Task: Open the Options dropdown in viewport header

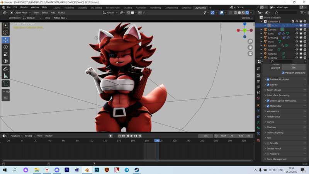Action: 247,18
